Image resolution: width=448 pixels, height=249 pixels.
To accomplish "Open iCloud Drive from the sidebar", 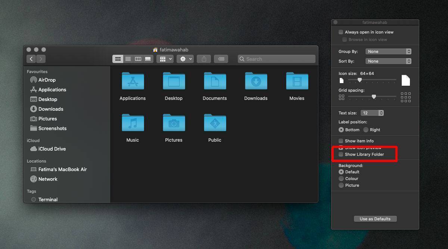I will coord(52,149).
